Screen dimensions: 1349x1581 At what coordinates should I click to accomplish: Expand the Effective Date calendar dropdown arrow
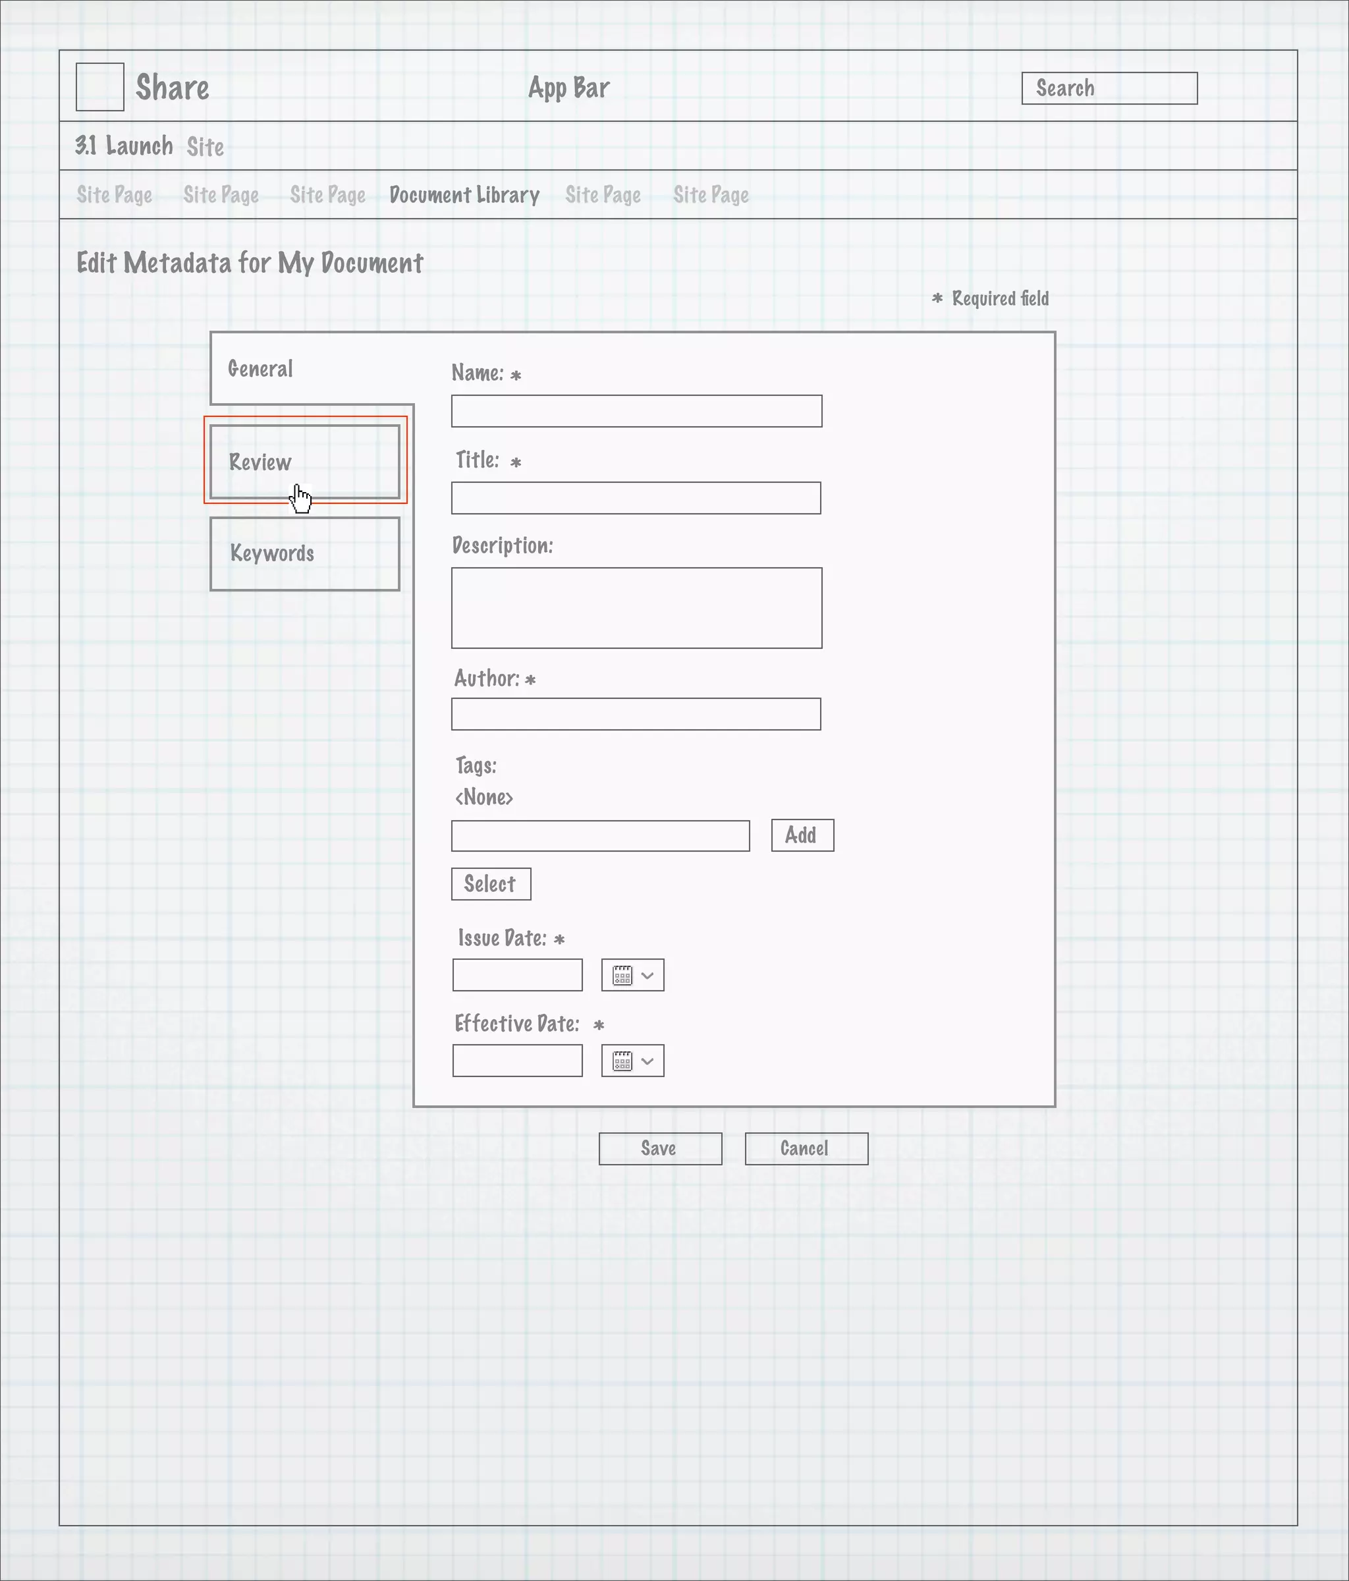(647, 1061)
